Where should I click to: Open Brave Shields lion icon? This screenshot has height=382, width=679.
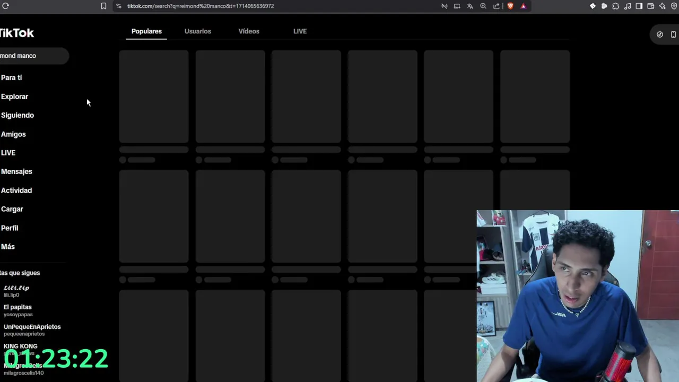coord(510,6)
